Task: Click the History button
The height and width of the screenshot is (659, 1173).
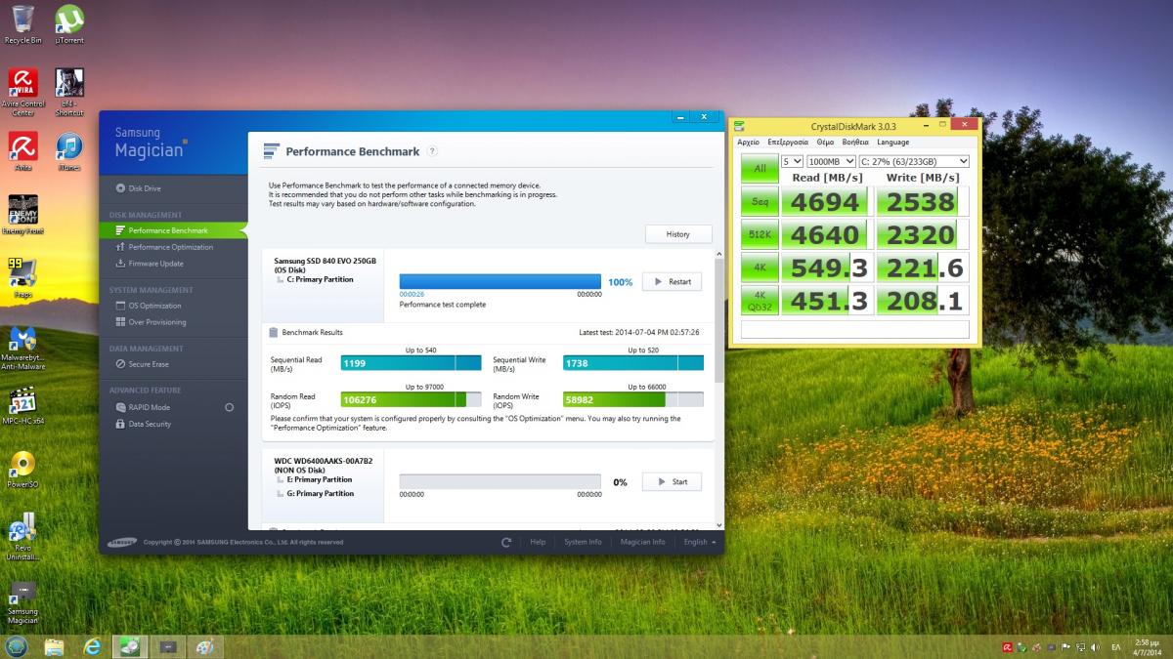Action: (x=678, y=234)
